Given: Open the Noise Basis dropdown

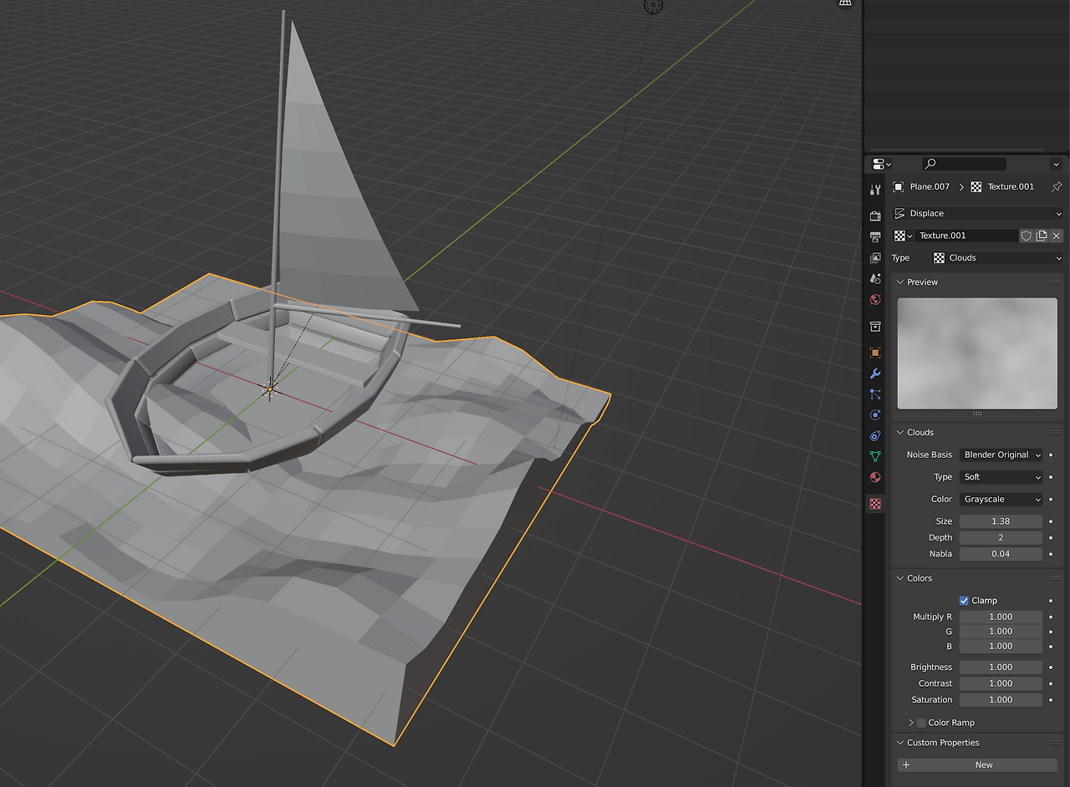Looking at the screenshot, I should [1001, 455].
